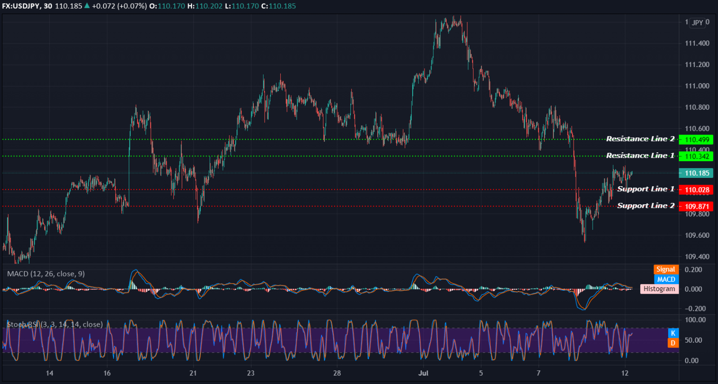The height and width of the screenshot is (384, 718).
Task: Click the 23 date on time axis
Action: click(x=251, y=373)
